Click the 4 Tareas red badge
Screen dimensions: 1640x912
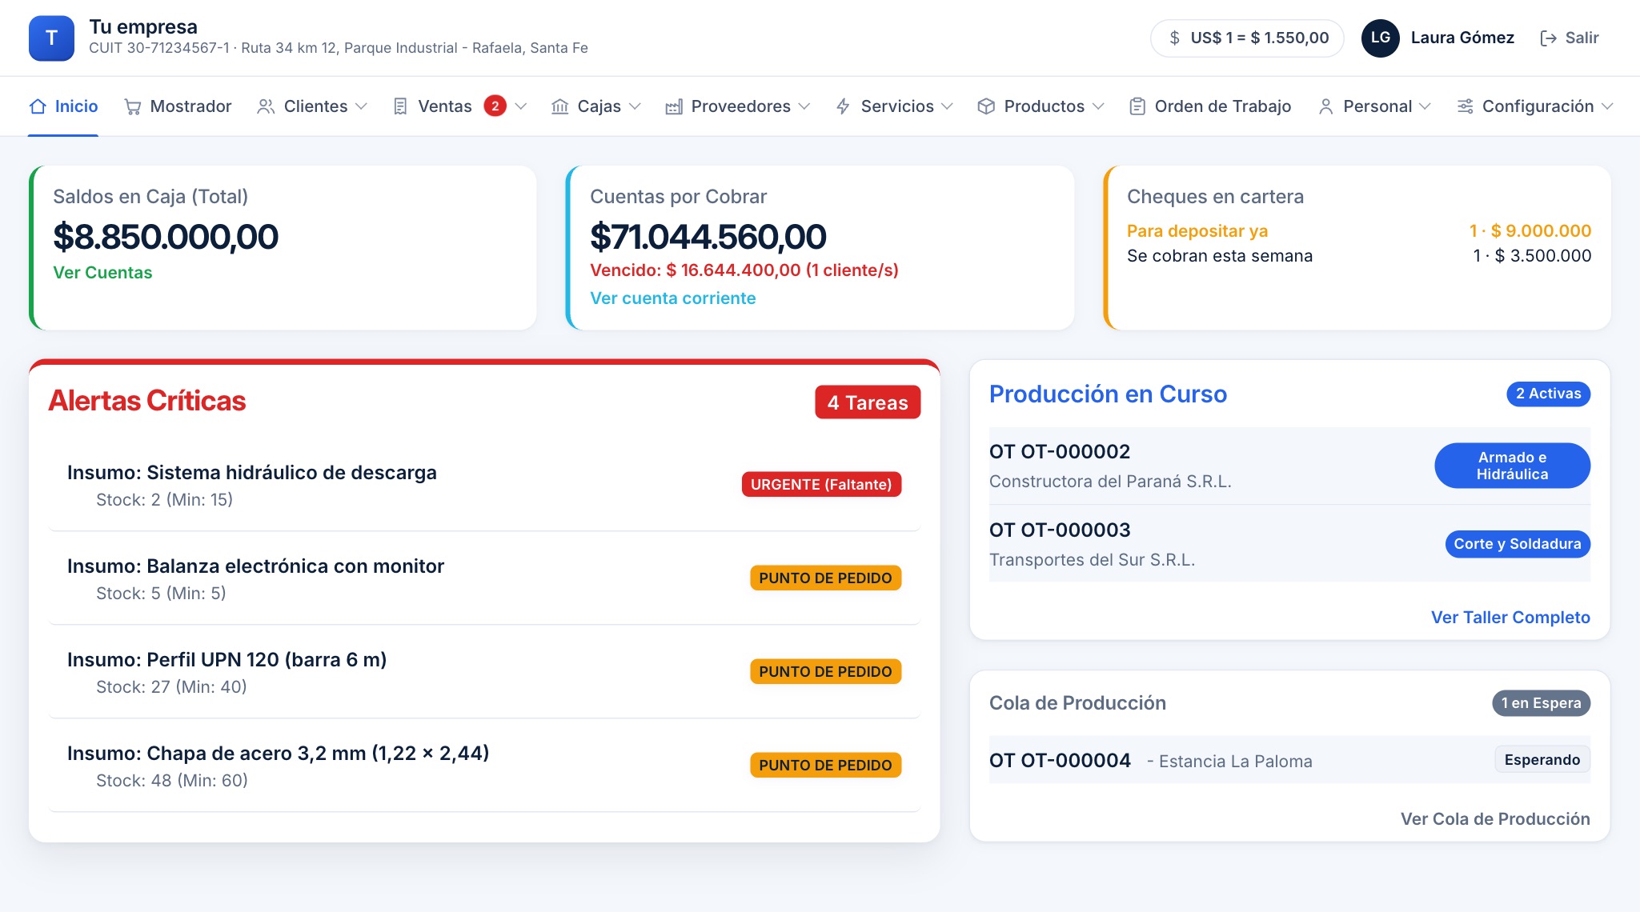click(868, 402)
